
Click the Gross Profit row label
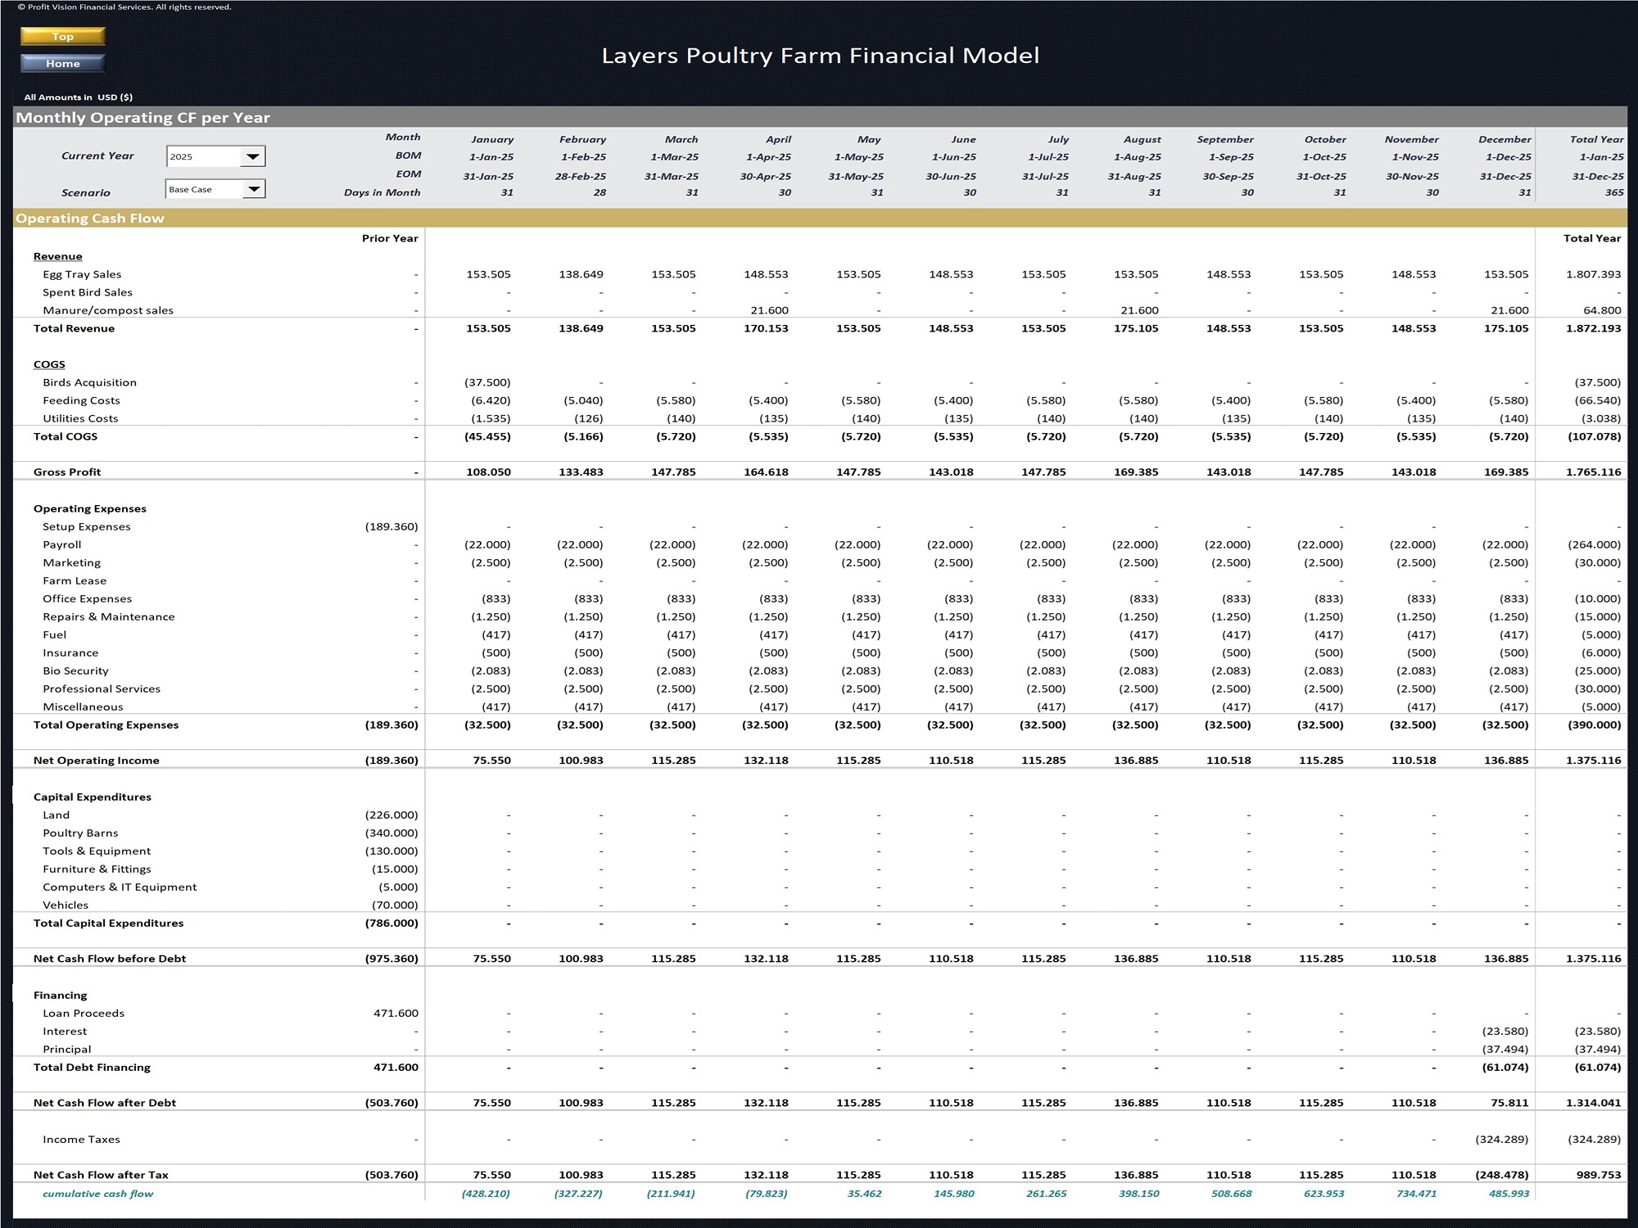(x=67, y=472)
